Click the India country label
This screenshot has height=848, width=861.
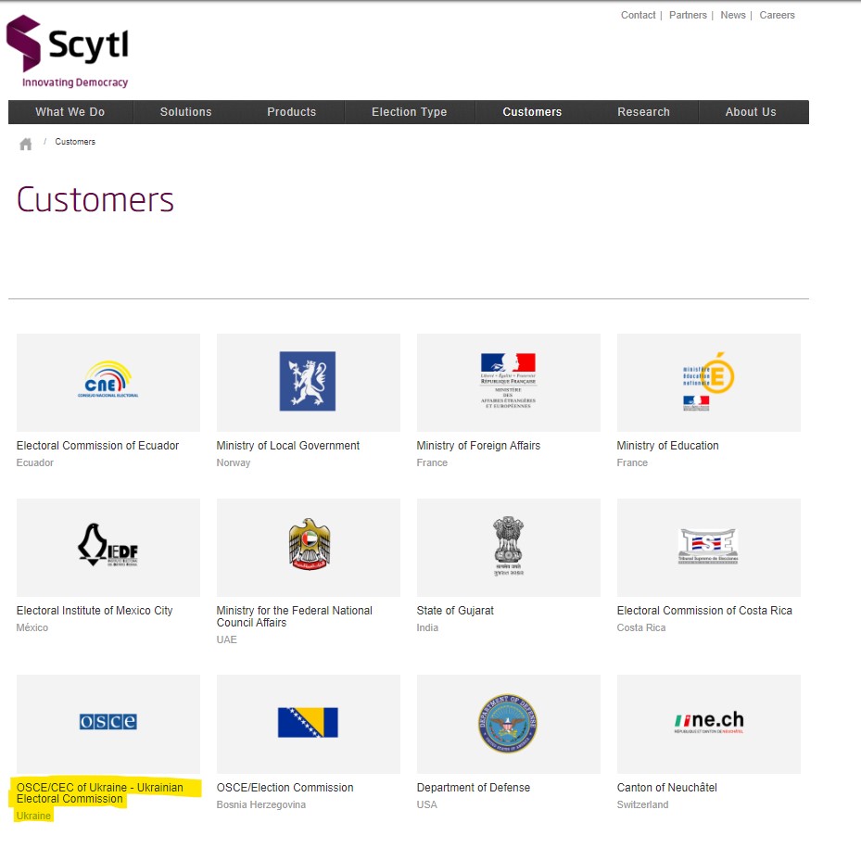click(x=427, y=627)
